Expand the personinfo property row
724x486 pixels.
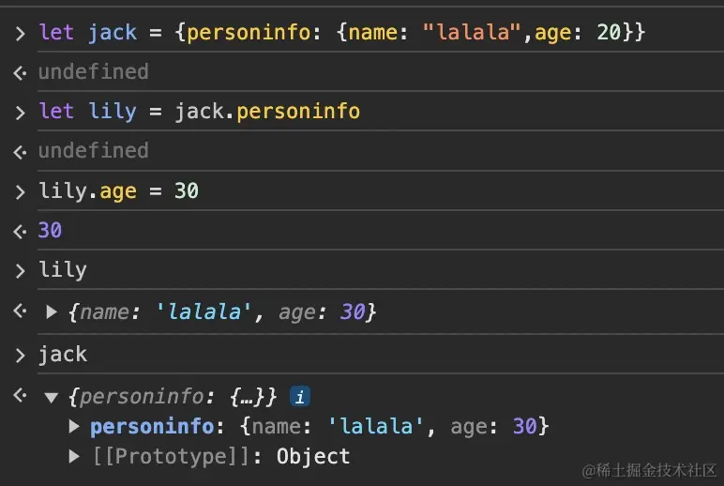tap(74, 426)
